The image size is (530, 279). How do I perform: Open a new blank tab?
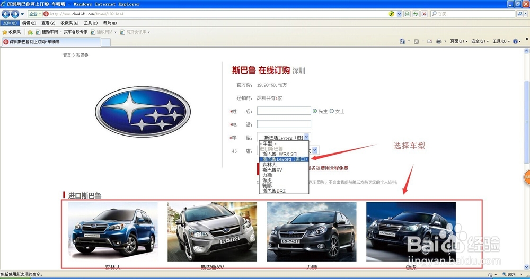105,42
